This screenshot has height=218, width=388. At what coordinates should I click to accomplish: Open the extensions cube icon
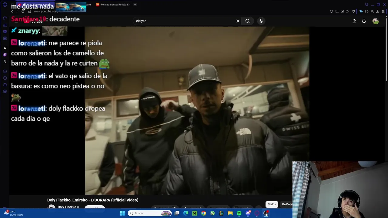(x=366, y=12)
